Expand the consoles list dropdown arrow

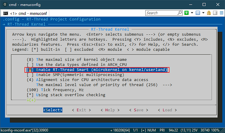pos(203,13)
